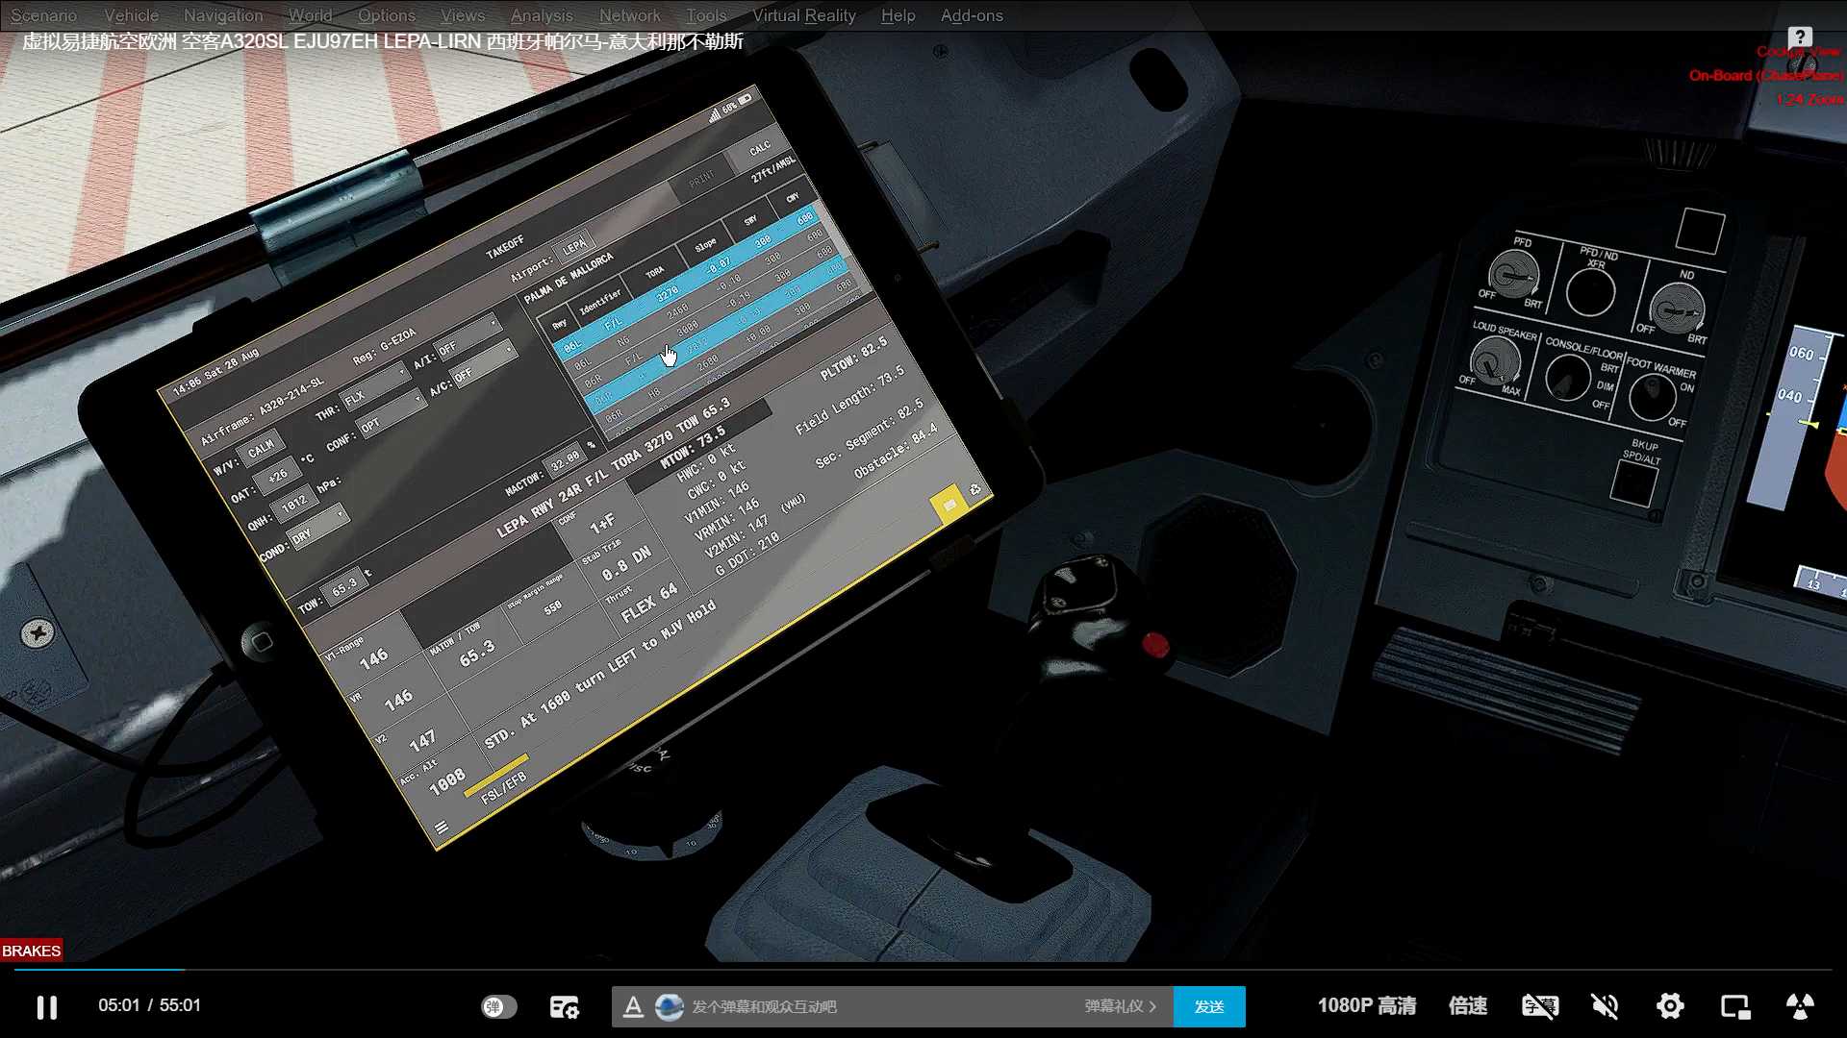This screenshot has height=1038, width=1847.
Task: Pause the video playback
Action: (46, 1006)
